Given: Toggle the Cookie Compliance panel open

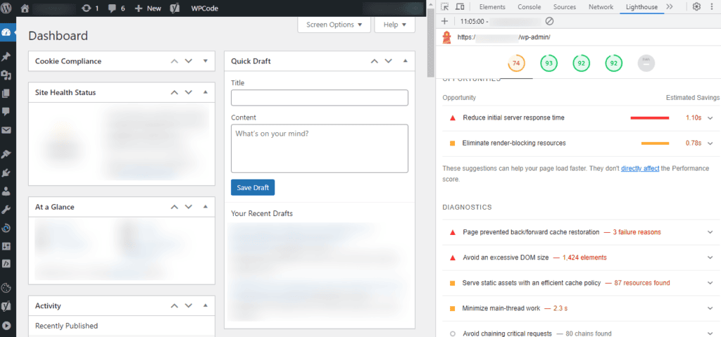Looking at the screenshot, I should click(x=206, y=61).
